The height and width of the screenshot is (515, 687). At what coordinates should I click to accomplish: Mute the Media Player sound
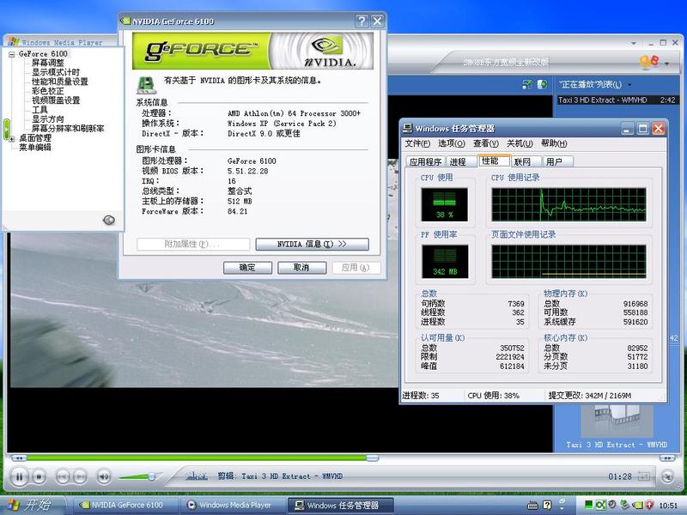tap(103, 476)
